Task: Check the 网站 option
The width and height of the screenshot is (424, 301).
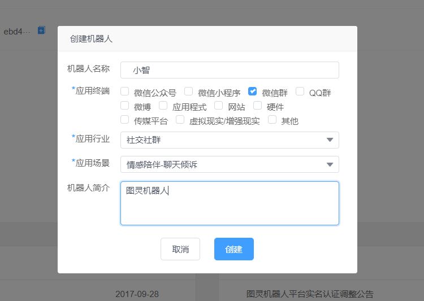Action: [x=219, y=106]
